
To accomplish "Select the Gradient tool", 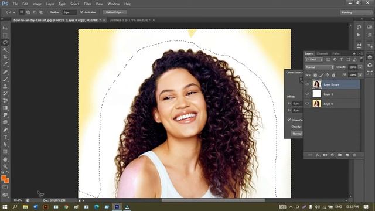I will pos(5,108).
